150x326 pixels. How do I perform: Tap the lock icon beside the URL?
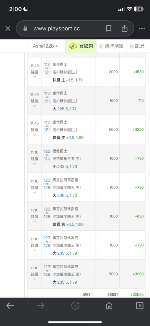pyautogui.click(x=25, y=28)
